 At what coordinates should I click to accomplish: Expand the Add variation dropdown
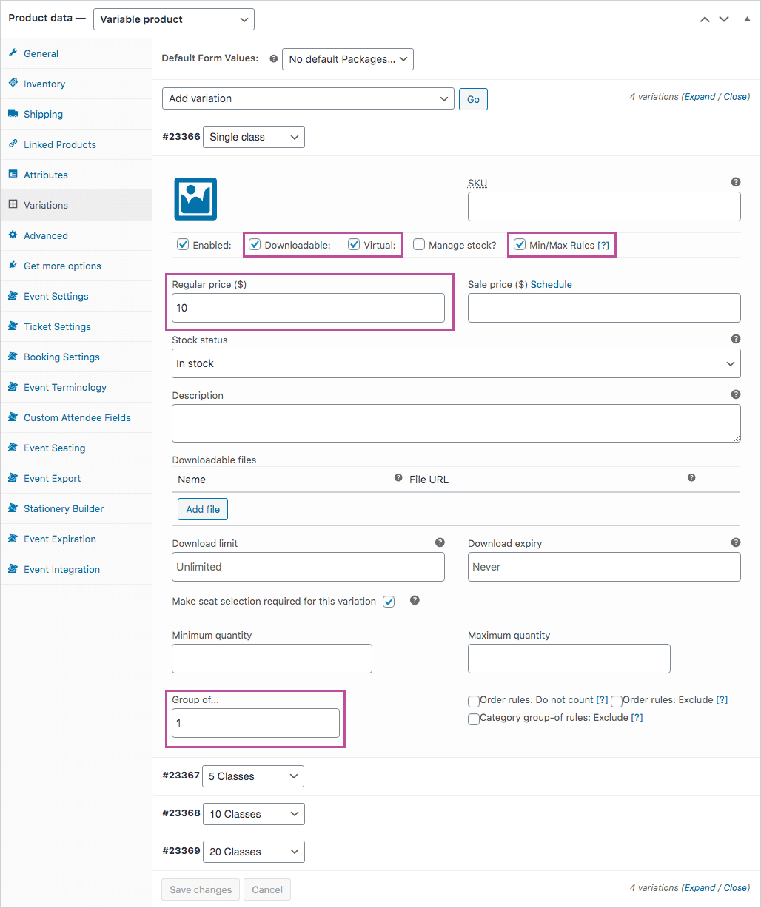pos(308,98)
